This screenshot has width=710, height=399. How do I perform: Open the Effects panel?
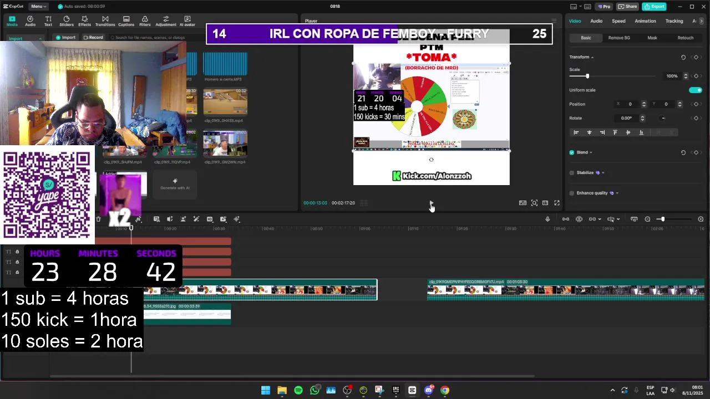84,21
